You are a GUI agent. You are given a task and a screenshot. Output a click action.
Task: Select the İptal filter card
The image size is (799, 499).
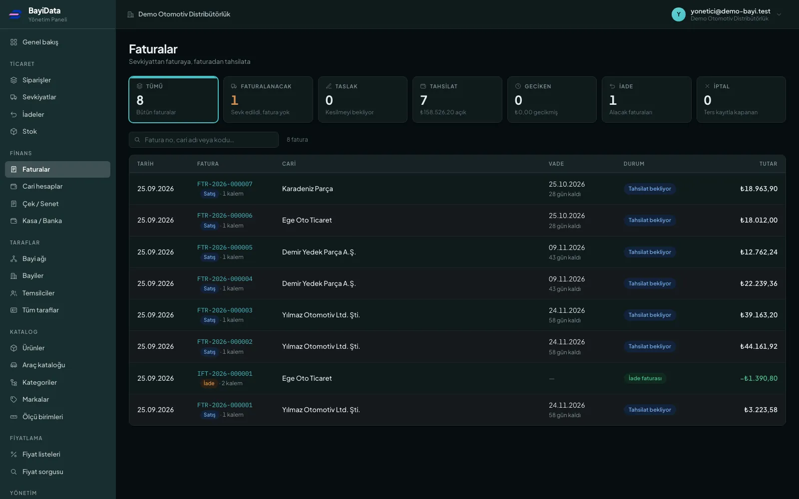pos(741,99)
